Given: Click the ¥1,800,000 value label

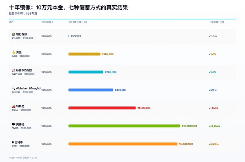Looking at the screenshot, I should tap(144, 108).
